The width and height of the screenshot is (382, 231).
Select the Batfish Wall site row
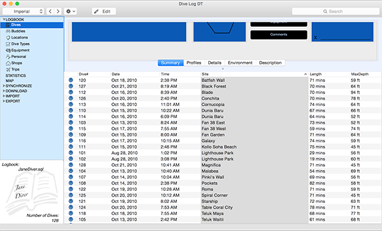pyautogui.click(x=223, y=80)
